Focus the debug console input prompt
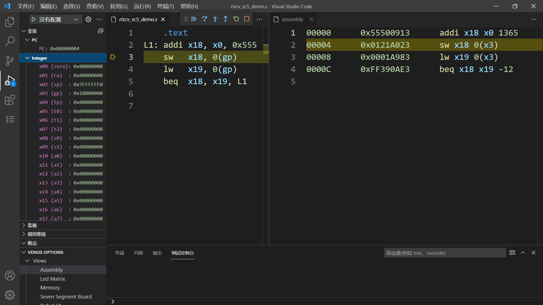 (x=325, y=301)
